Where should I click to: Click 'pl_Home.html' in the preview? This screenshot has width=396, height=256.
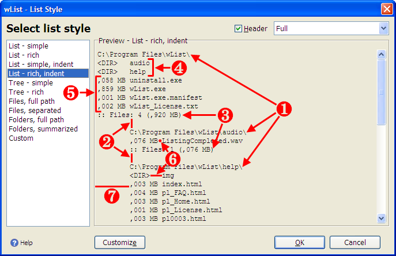(x=186, y=201)
